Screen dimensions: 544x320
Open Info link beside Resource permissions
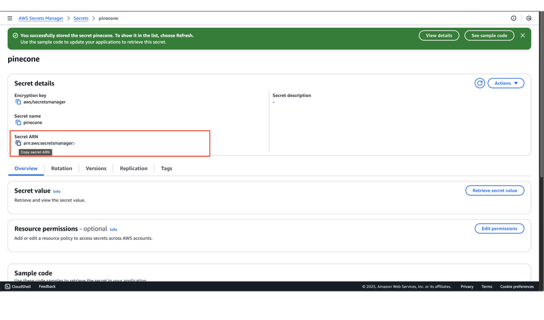pos(114,230)
